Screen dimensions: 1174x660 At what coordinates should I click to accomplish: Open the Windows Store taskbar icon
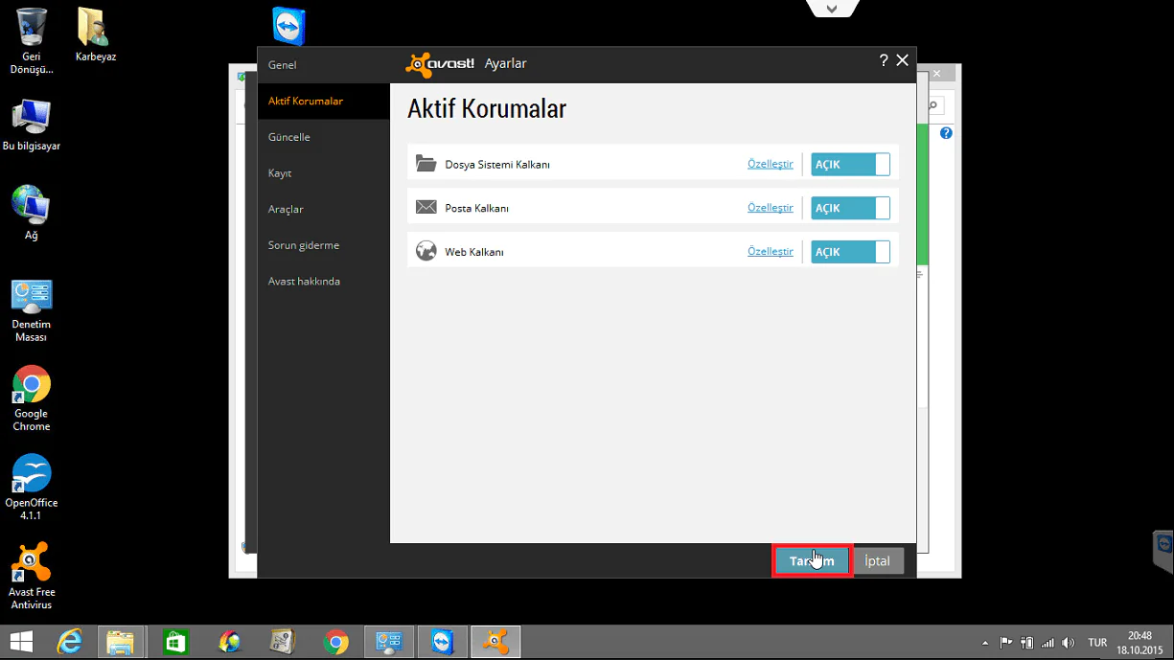tap(174, 642)
